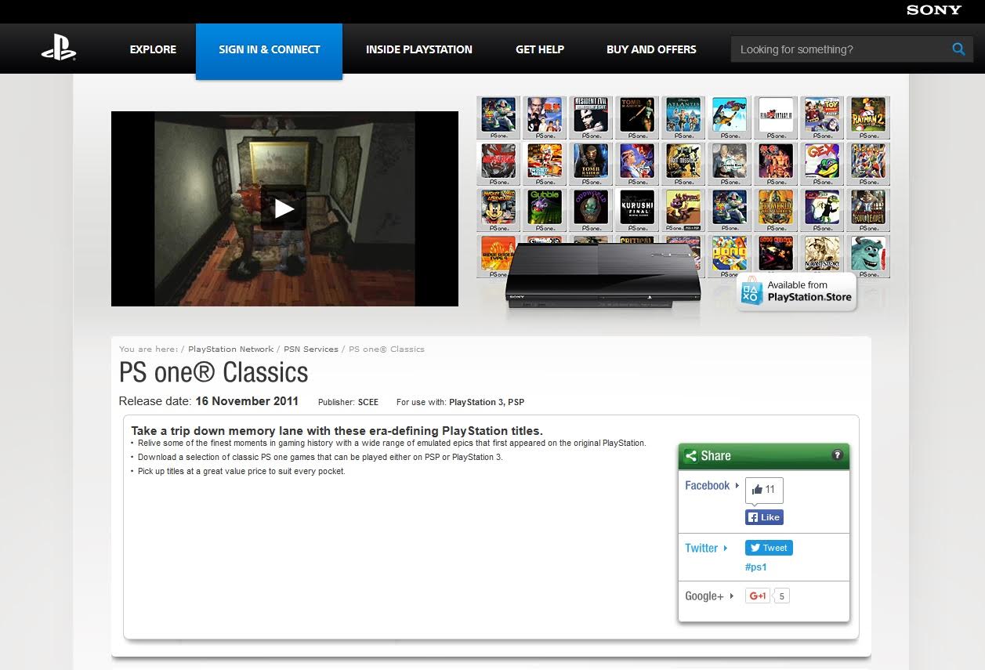Click the SONY logo at top right

pos(934,10)
